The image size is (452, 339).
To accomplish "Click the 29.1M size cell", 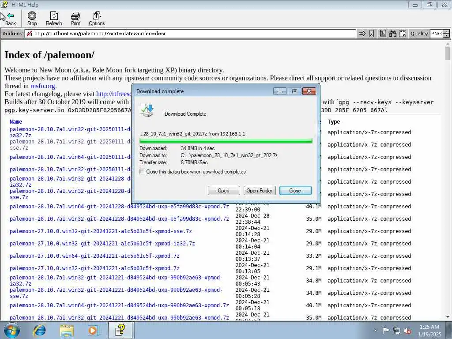I will 314,268.
